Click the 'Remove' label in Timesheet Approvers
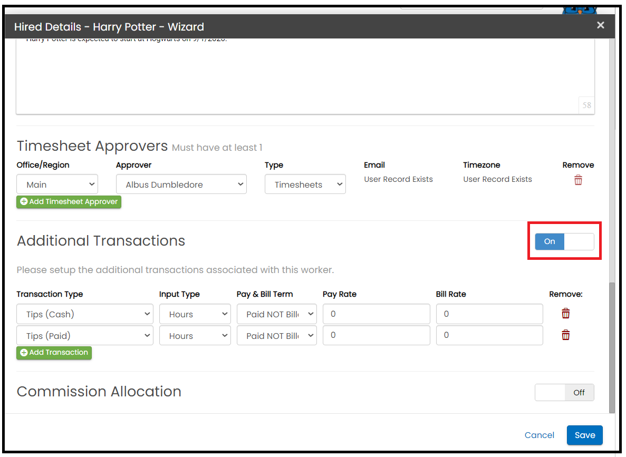 (578, 165)
